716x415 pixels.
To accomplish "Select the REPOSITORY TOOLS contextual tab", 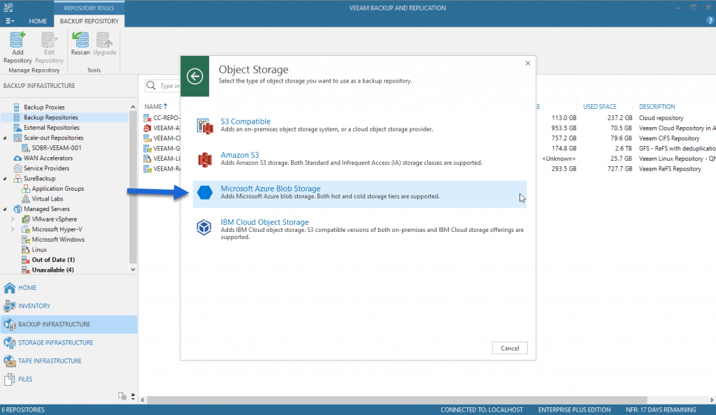I will pos(89,8).
